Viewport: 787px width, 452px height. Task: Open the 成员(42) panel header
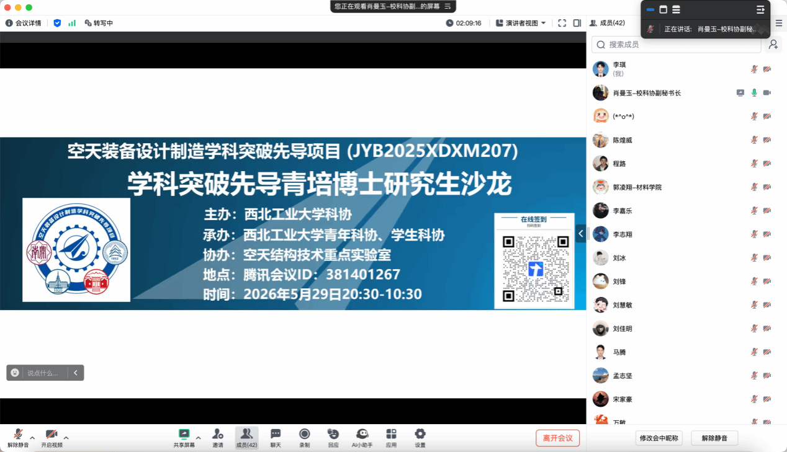pos(607,23)
